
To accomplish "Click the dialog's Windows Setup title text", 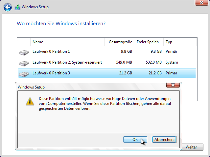I will click(x=31, y=87).
